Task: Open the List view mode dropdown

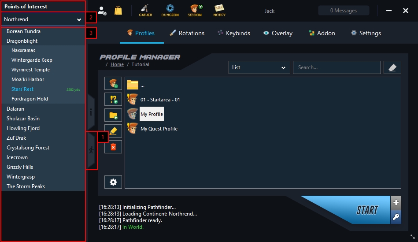Action: (x=259, y=67)
